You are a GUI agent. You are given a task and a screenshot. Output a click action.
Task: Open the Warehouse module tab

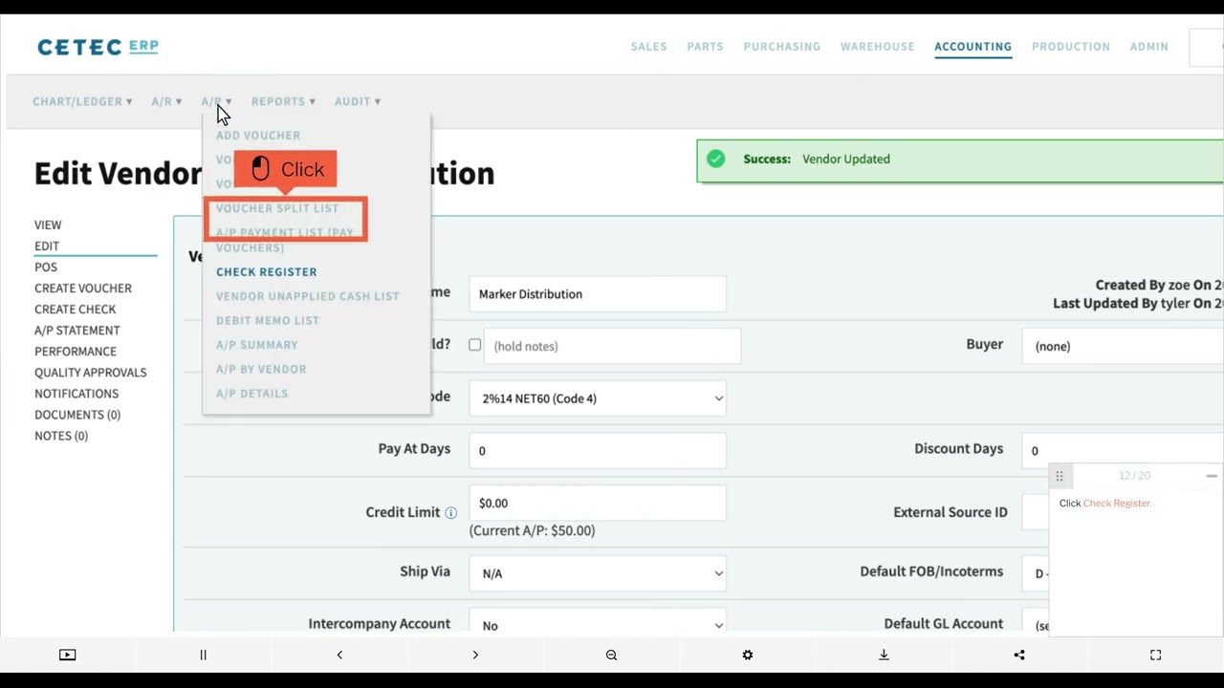click(877, 46)
